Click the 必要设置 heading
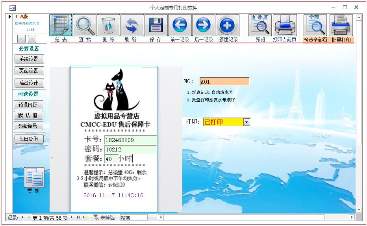This screenshot has width=367, height=226. click(29, 49)
